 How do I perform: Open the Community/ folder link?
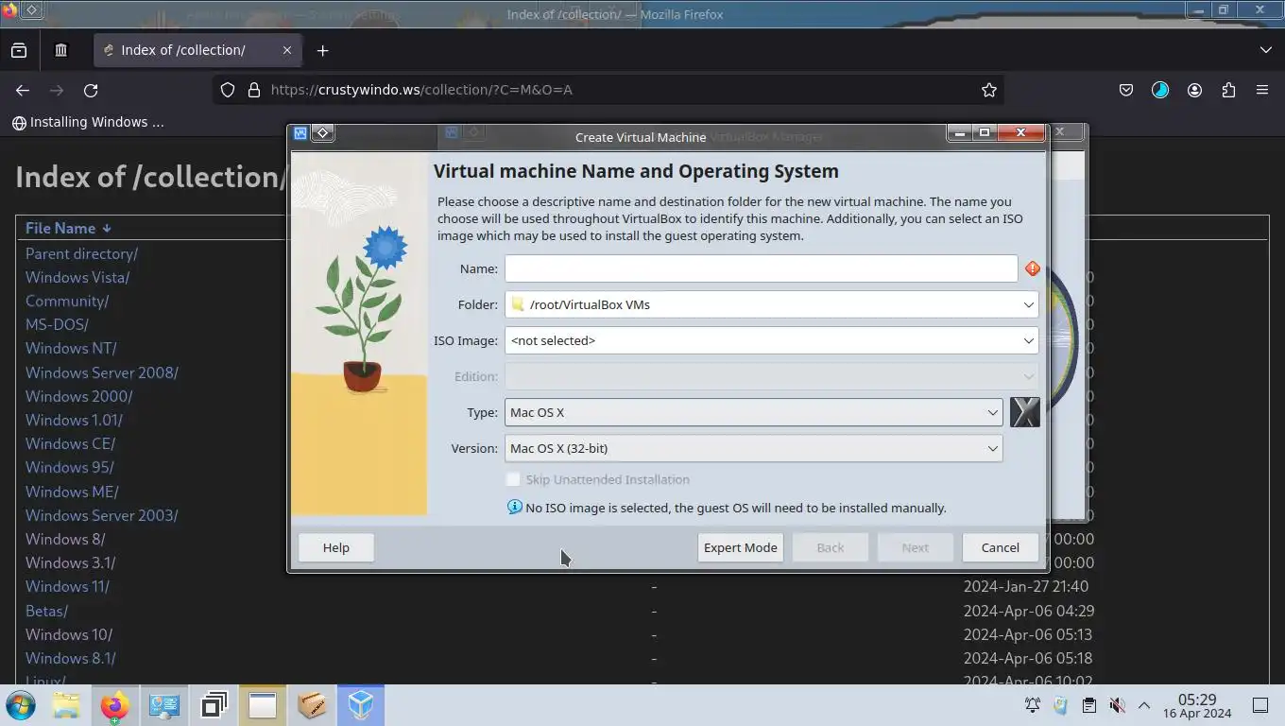pyautogui.click(x=67, y=301)
